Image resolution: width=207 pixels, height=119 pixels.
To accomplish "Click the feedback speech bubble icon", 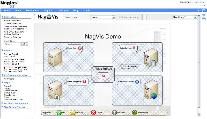I will point(204,10).
